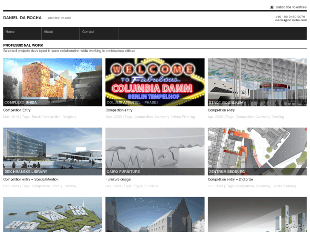The width and height of the screenshot is (310, 232).
Task: Open the Contact menu item
Action: (x=99, y=34)
